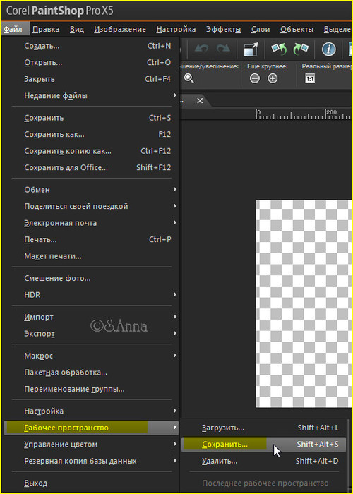353x494 pixels.
Task: Click the 1:1 actual size icon
Action: pos(309,79)
